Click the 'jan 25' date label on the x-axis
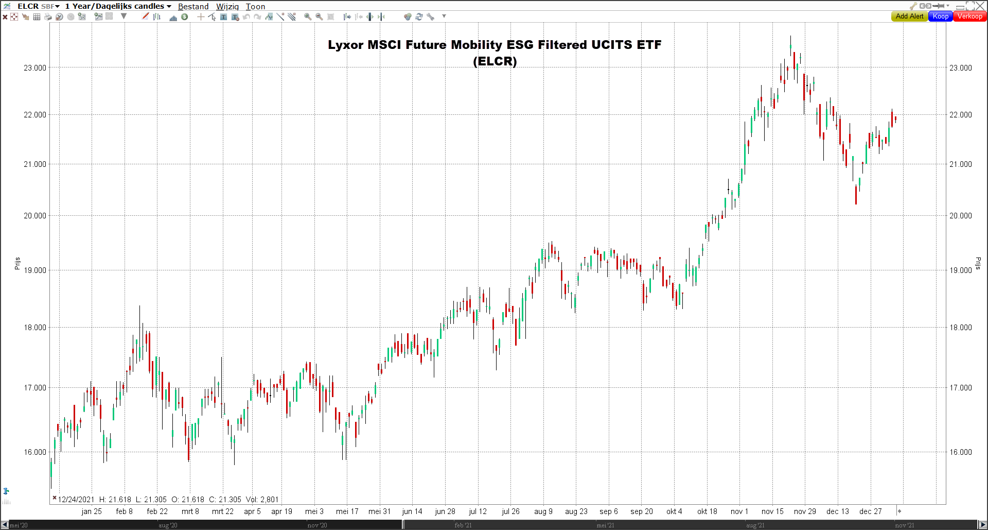This screenshot has width=988, height=530. point(92,511)
